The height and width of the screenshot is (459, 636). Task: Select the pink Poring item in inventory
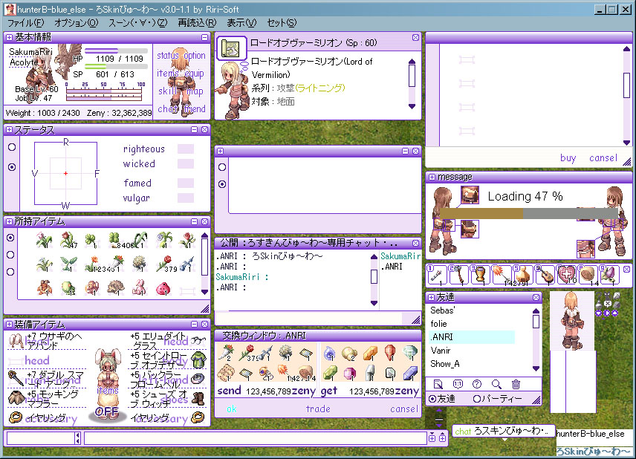163,288
